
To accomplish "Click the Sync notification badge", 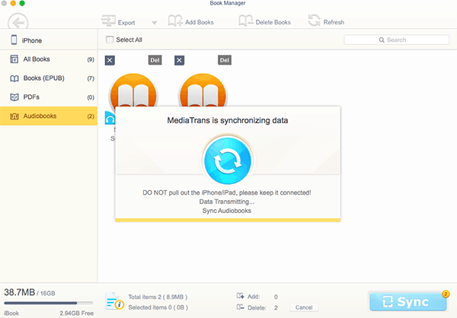I will [446, 294].
